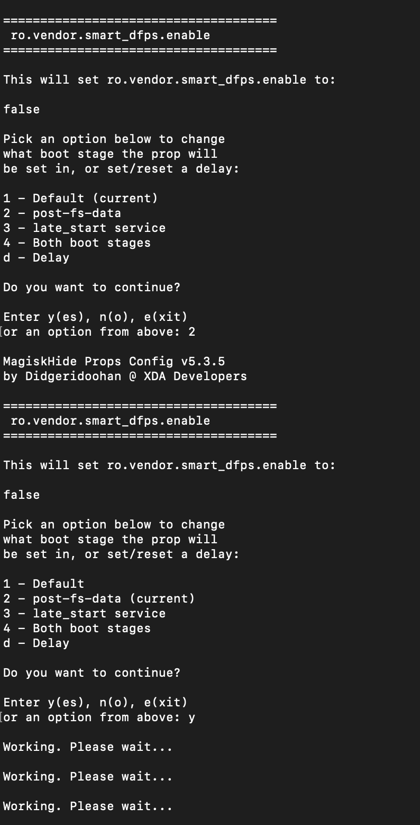Click the topmost "false" value line
Image resolution: width=420 pixels, height=825 pixels.
click(21, 110)
